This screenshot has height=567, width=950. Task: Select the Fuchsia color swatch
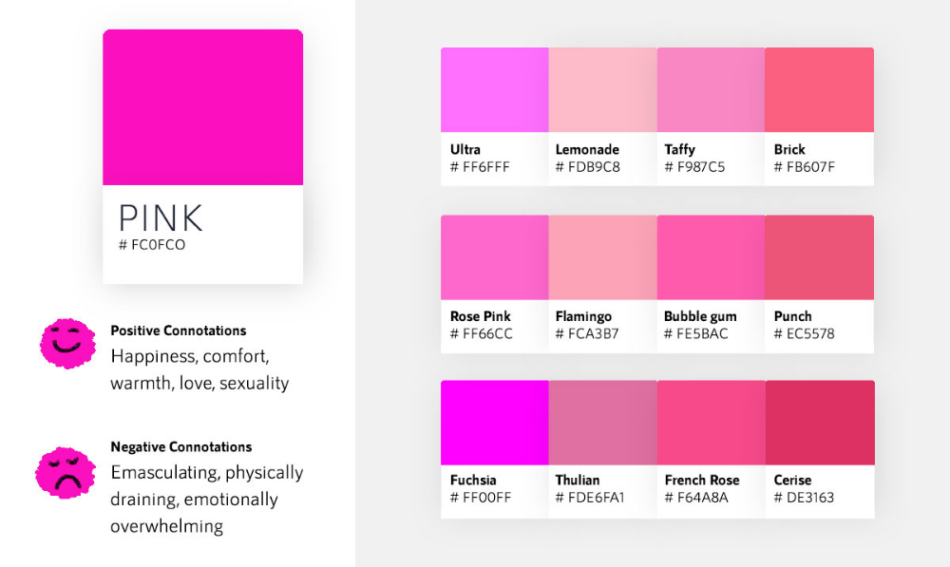495,423
